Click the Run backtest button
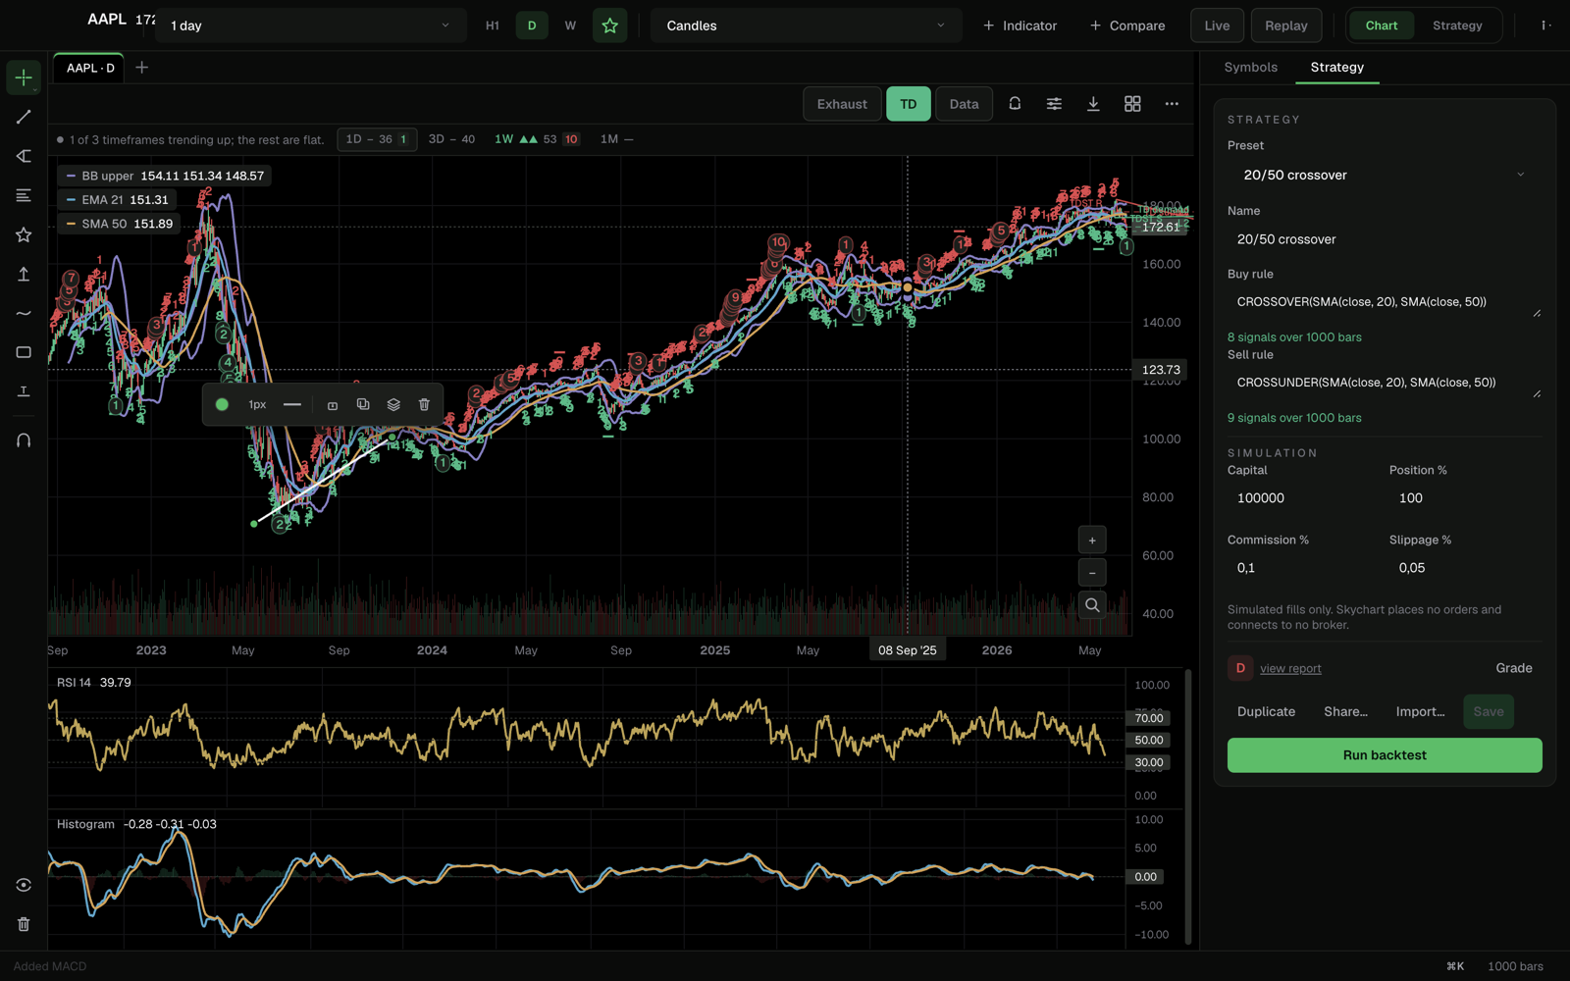Viewport: 1570px width, 981px height. [x=1385, y=755]
